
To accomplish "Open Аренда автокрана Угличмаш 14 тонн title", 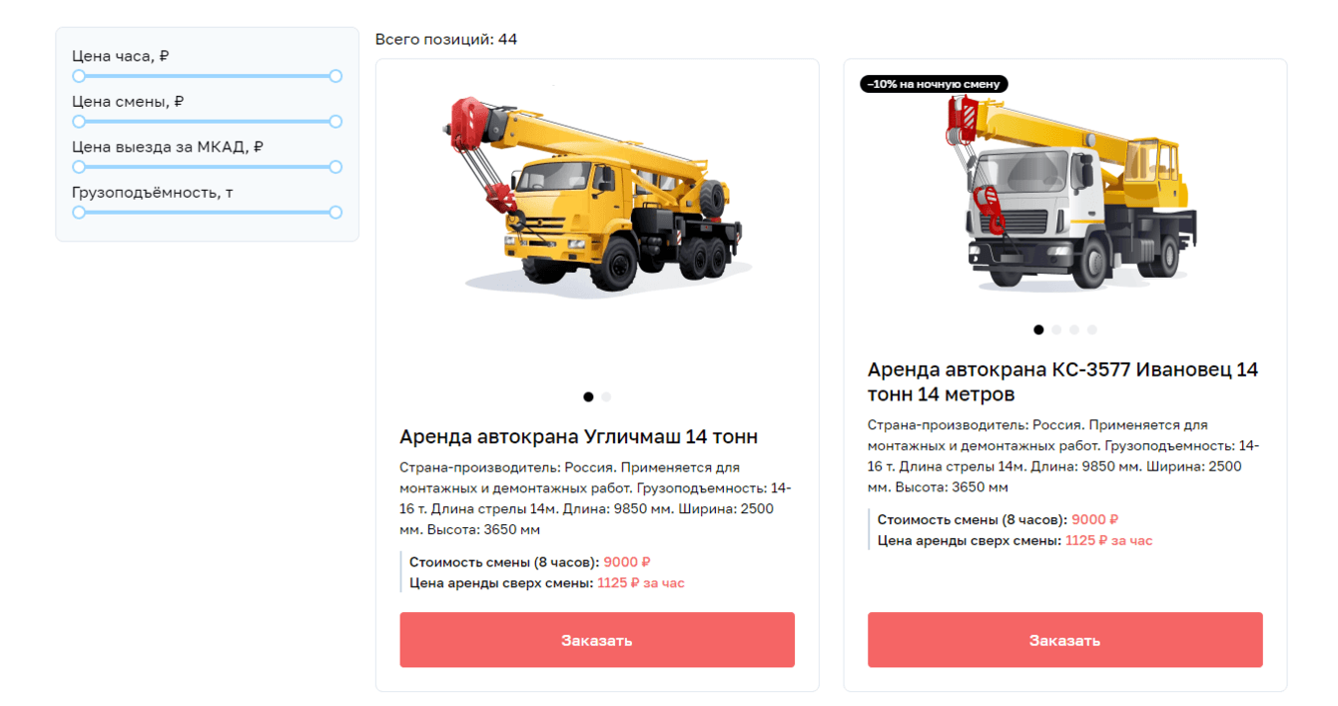I will [x=579, y=436].
